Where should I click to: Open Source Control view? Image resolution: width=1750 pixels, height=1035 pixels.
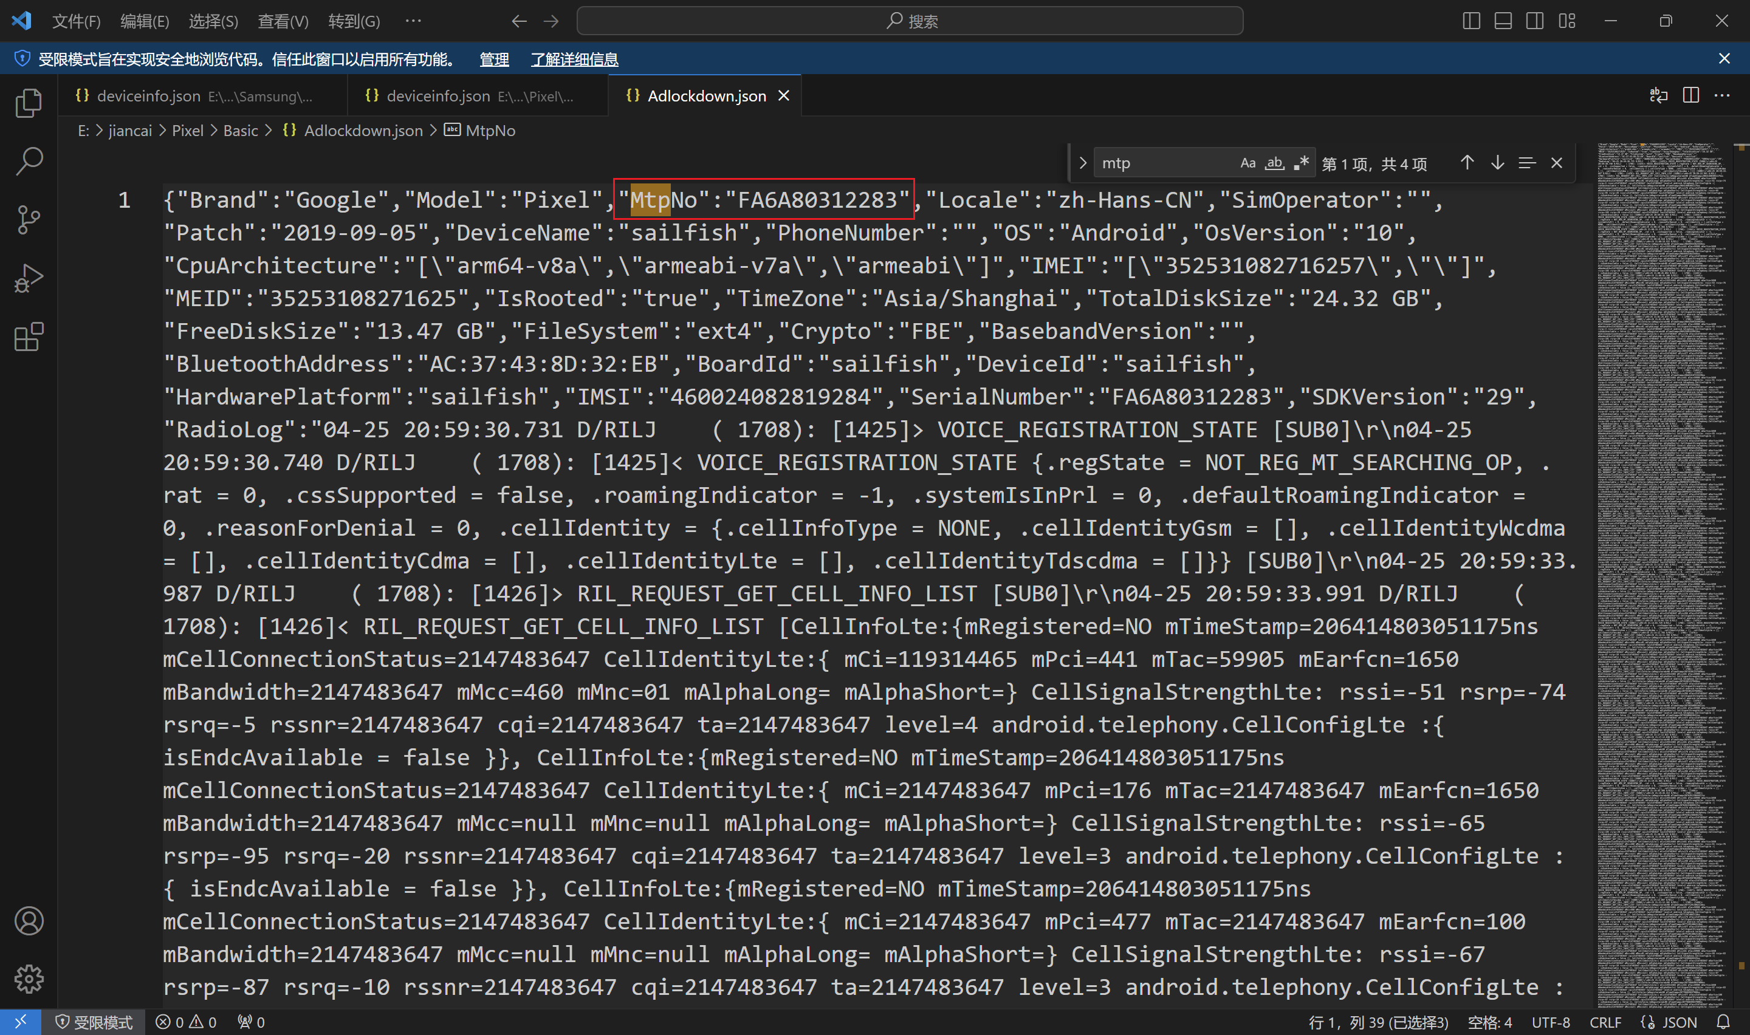(x=29, y=220)
